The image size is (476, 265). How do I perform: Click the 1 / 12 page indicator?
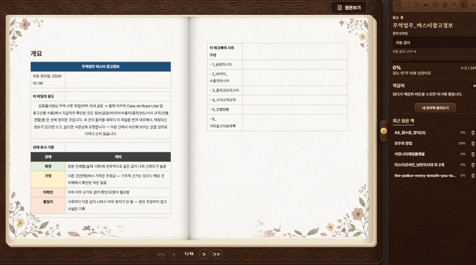(x=189, y=254)
